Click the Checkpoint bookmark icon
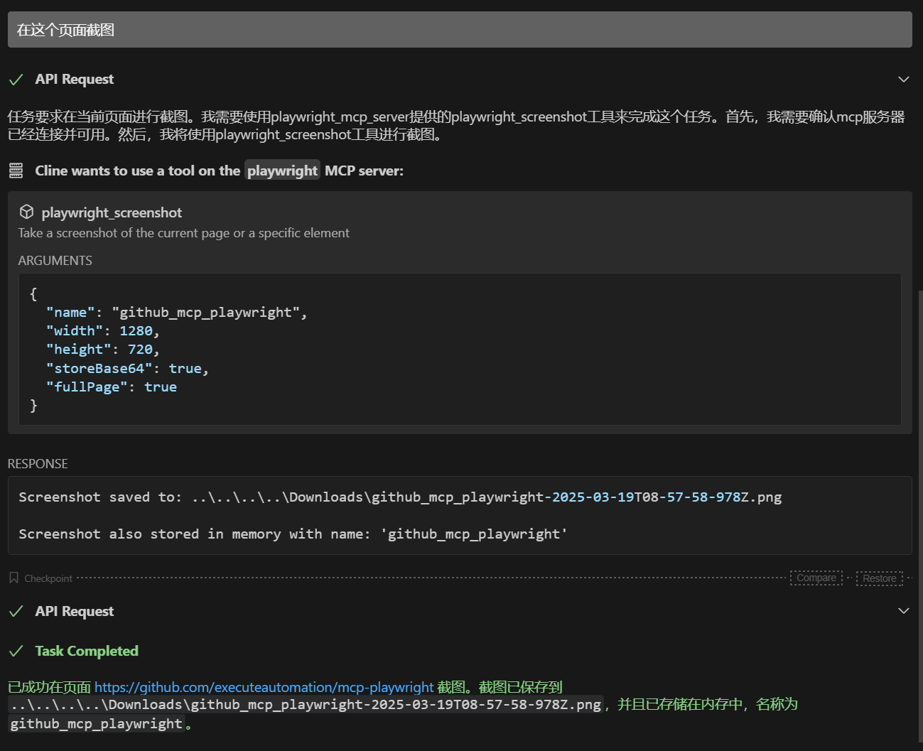This screenshot has height=751, width=923. (14, 578)
